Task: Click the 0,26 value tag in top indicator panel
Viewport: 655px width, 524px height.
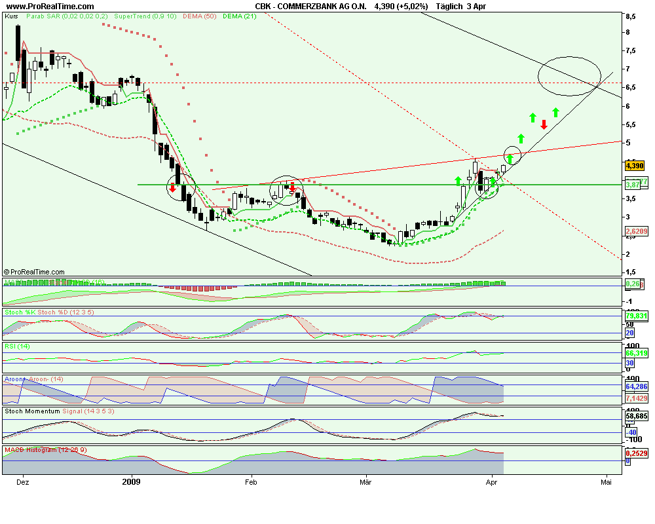Action: [x=633, y=284]
